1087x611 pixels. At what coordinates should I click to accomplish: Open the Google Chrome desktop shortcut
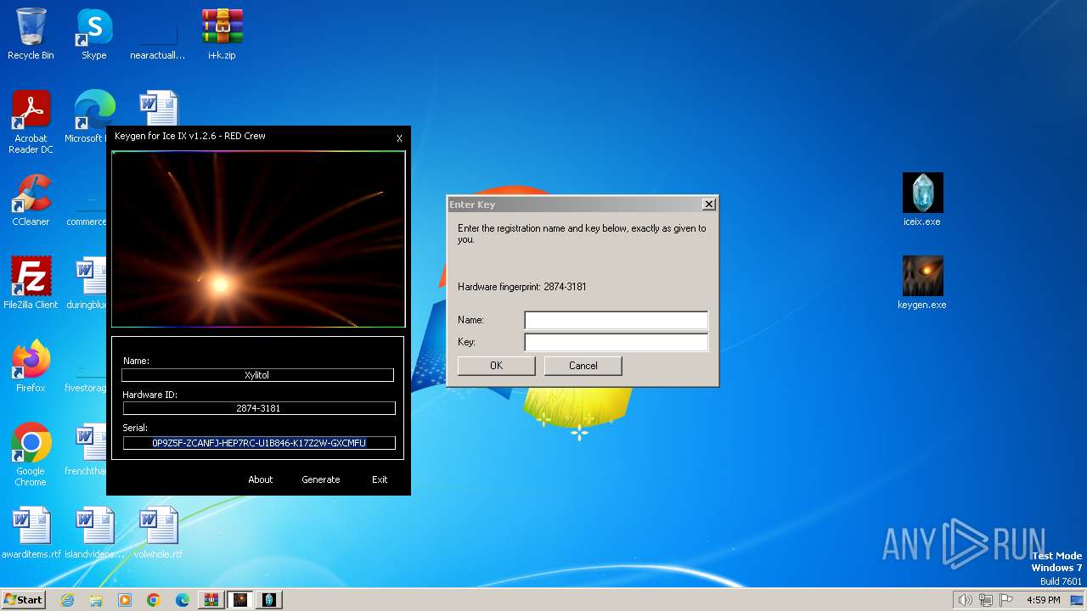point(31,455)
